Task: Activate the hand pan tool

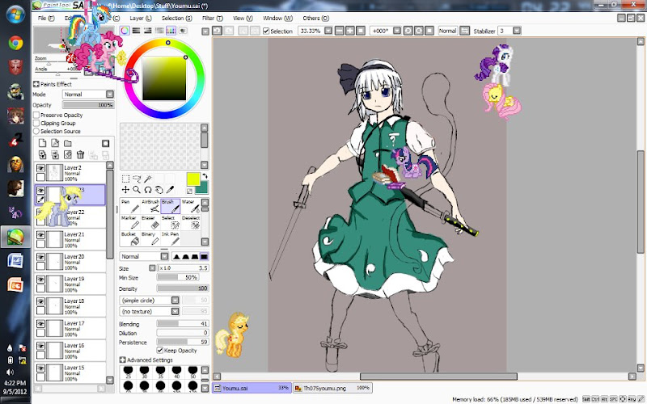Action: 159,190
